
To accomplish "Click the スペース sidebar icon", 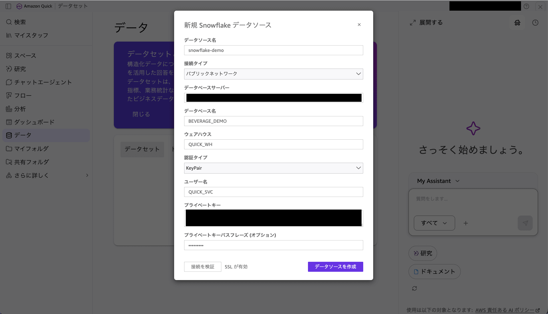I will click(x=9, y=56).
